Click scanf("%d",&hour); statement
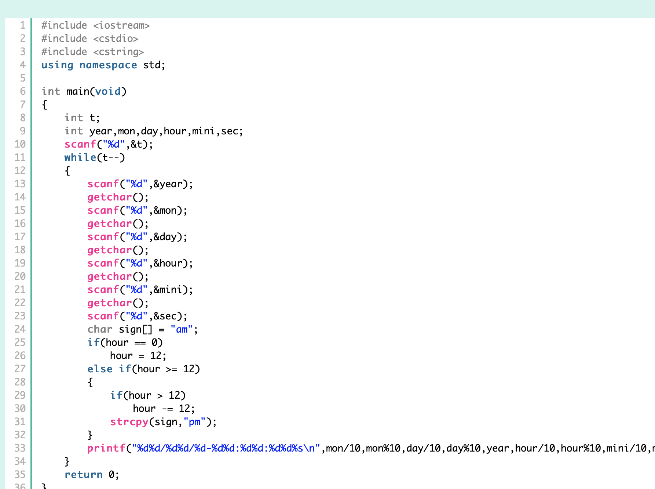The width and height of the screenshot is (655, 489). (x=140, y=263)
